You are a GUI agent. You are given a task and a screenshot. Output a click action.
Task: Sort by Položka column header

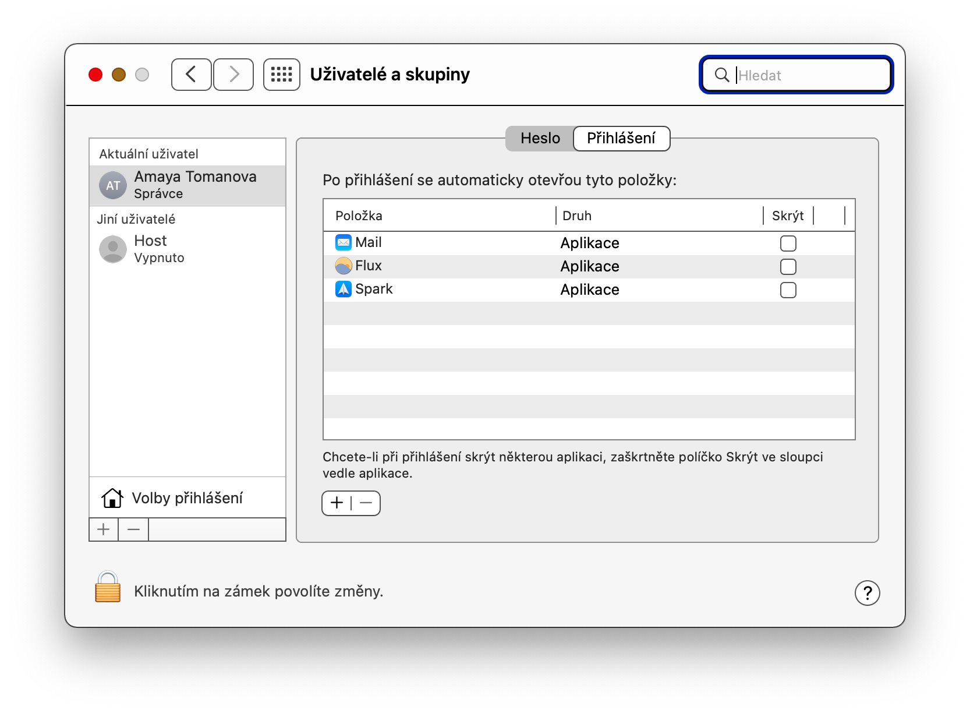[x=440, y=216]
